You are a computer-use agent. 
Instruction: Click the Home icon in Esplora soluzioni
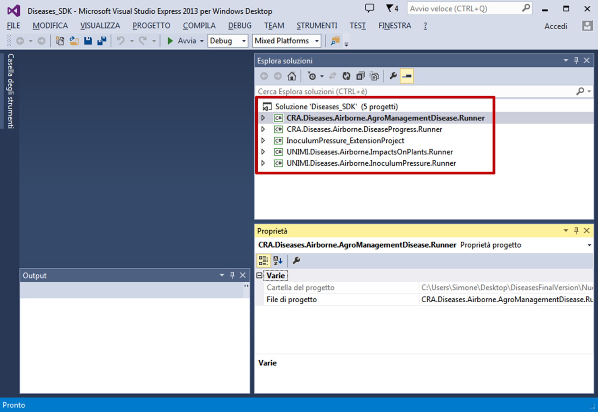292,76
